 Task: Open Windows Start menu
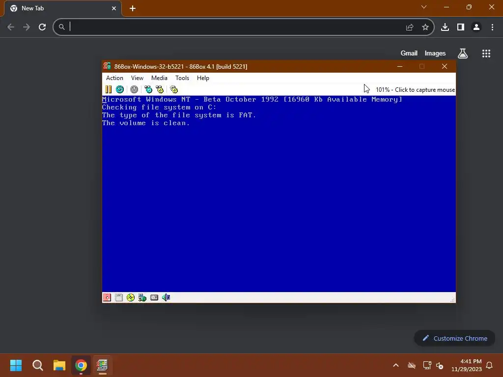coord(16,365)
